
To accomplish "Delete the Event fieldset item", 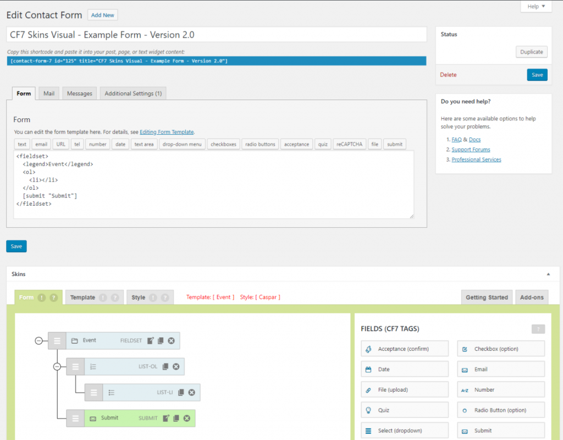I will point(171,341).
